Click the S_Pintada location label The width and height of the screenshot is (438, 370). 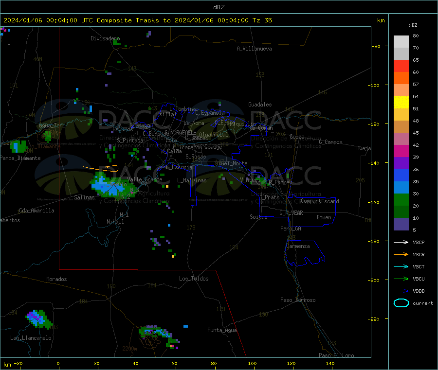[x=130, y=141]
